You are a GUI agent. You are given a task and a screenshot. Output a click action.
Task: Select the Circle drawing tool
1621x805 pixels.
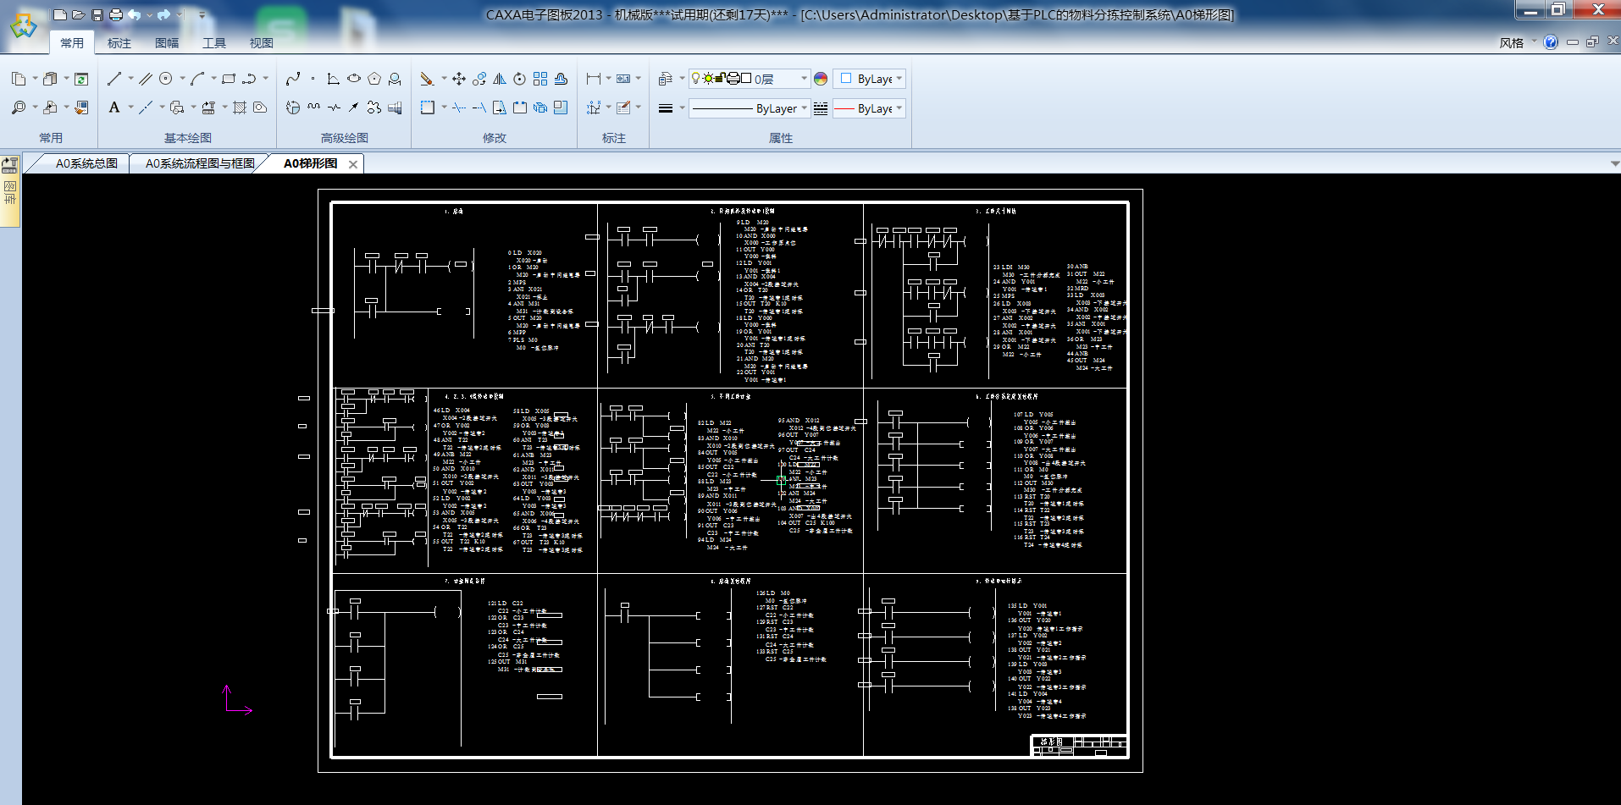point(166,79)
